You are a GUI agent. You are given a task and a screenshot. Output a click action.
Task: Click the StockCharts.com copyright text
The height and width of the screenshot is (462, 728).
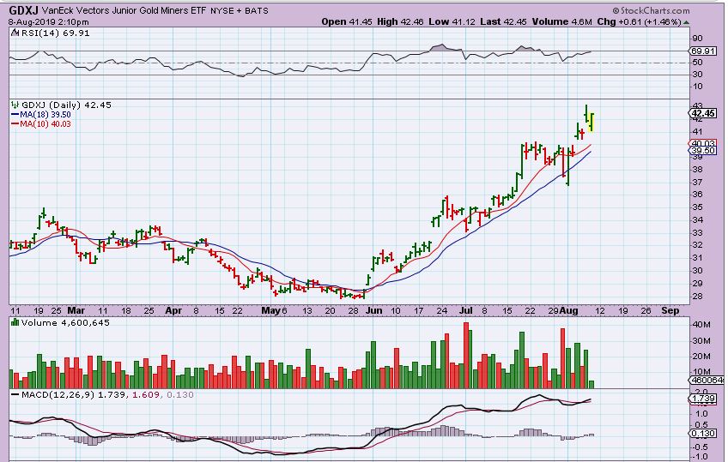coord(651,10)
